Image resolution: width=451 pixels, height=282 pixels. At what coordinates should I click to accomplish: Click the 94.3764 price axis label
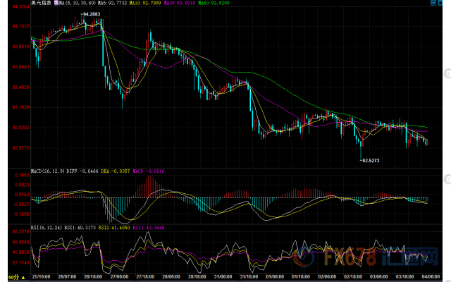[x=20, y=6]
